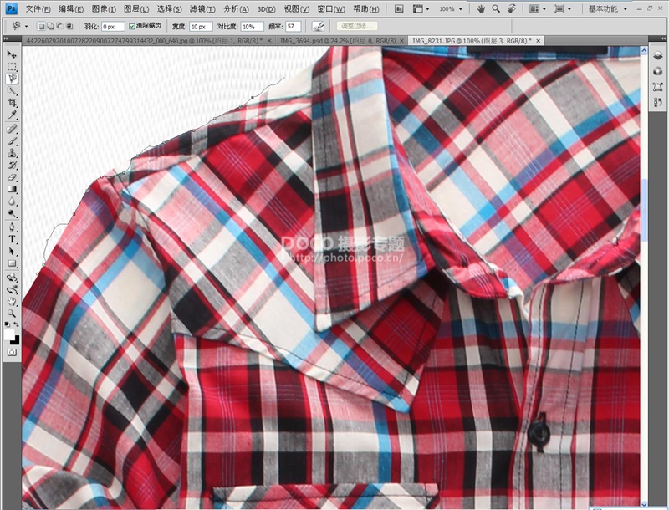Viewport: 669px width, 510px height.
Task: Select the Gradient tool
Action: 13,189
